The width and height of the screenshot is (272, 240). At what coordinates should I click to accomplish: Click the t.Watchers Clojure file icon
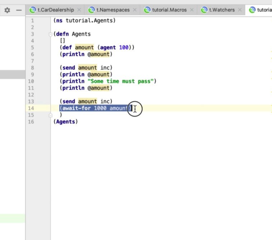[x=204, y=10]
